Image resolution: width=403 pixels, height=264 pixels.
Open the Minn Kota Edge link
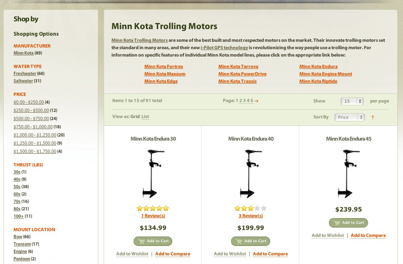[161, 81]
